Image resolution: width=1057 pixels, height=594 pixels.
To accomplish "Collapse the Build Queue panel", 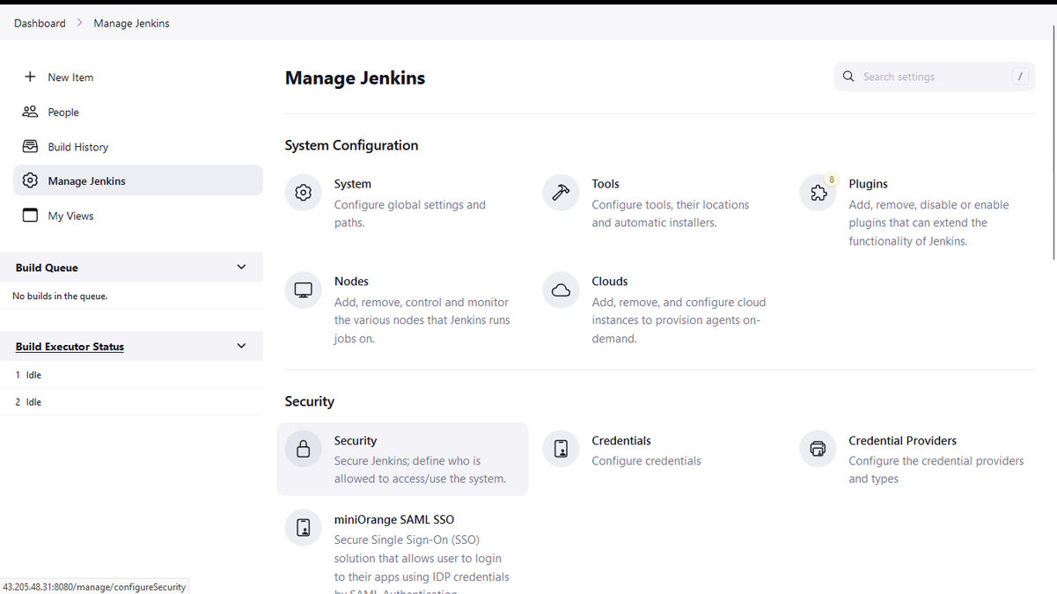I will [241, 267].
